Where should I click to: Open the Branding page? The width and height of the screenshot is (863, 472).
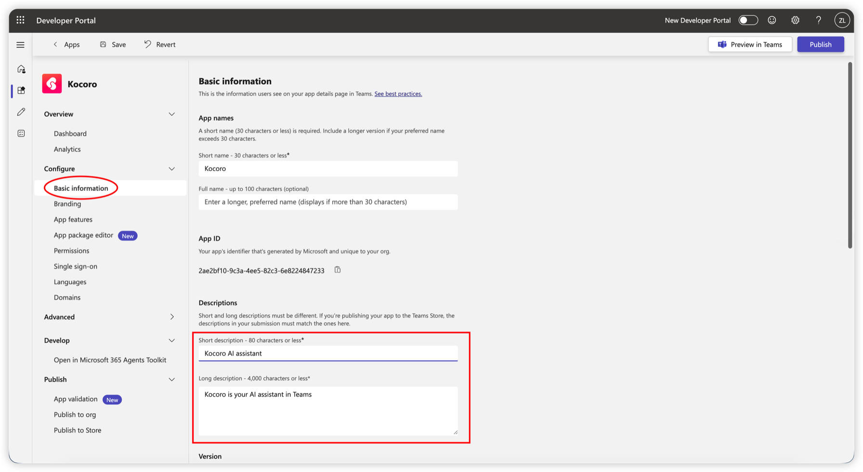67,204
